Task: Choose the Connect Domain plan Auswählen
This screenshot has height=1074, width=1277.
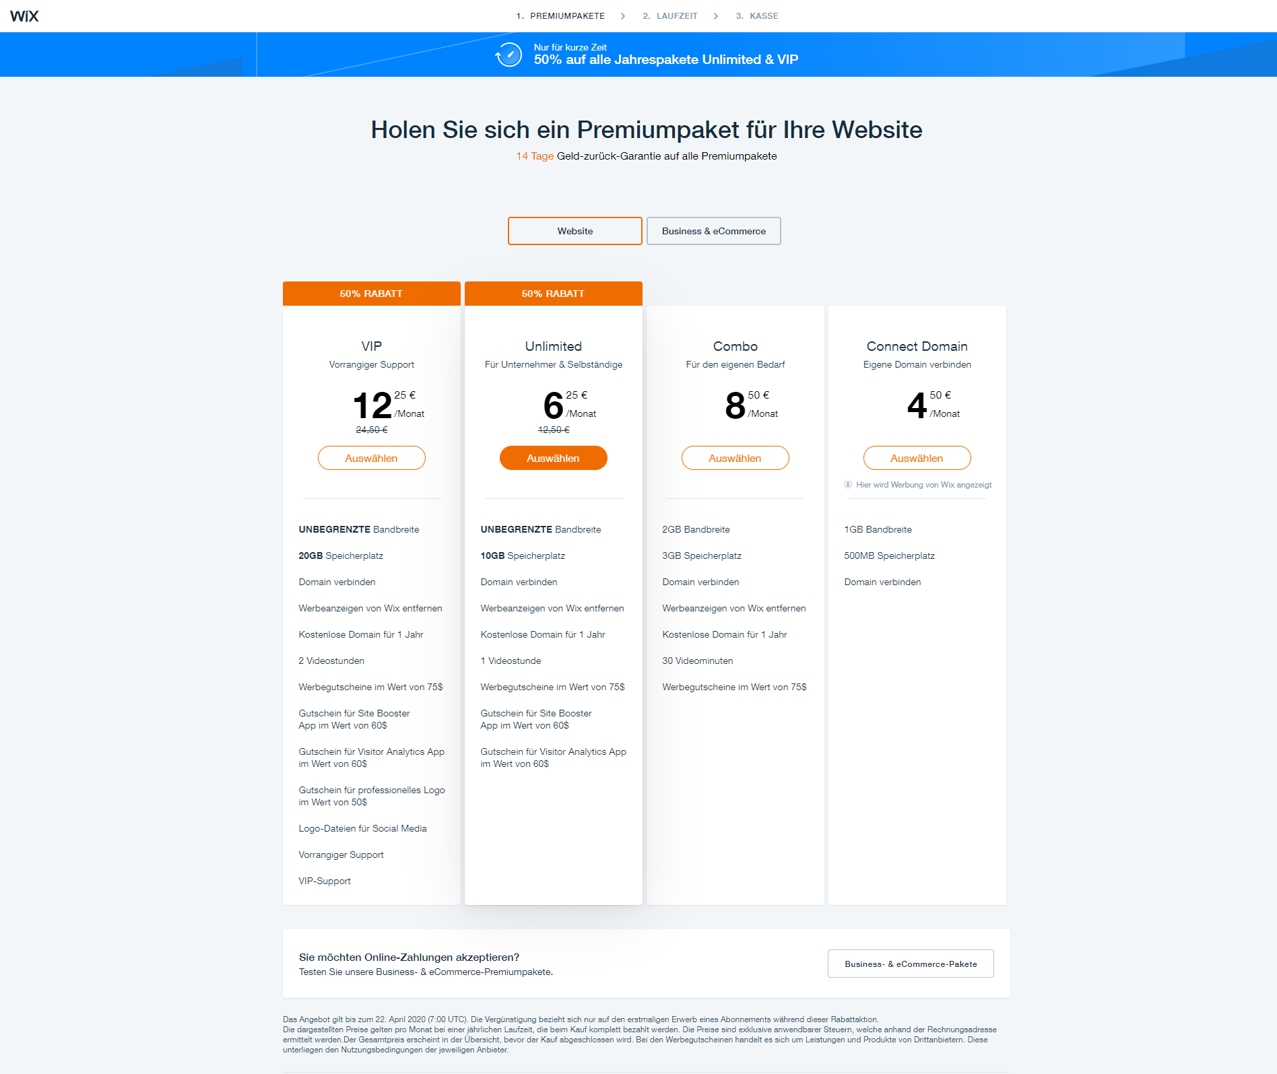Action: [x=917, y=458]
